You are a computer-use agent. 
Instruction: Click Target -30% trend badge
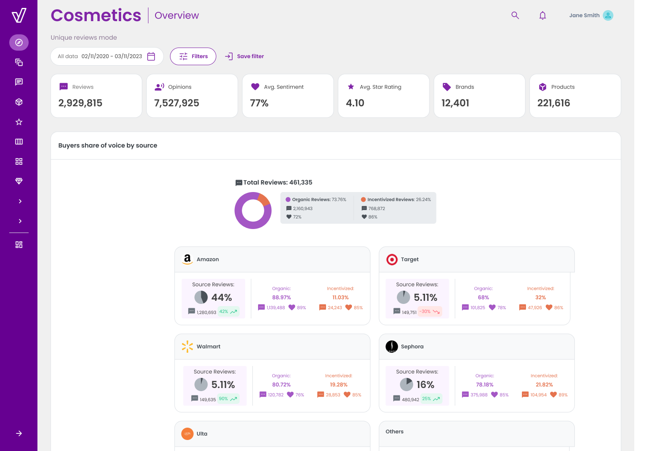pyautogui.click(x=430, y=311)
